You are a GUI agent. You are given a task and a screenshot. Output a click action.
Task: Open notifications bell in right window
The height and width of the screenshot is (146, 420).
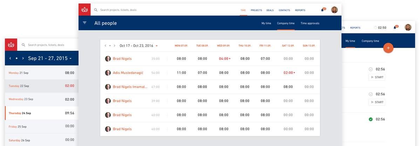[395, 28]
